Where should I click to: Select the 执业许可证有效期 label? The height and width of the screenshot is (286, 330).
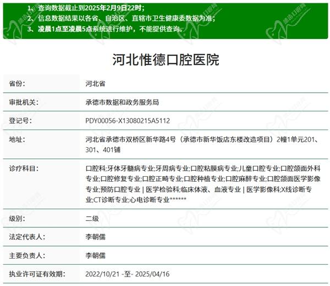point(37,274)
